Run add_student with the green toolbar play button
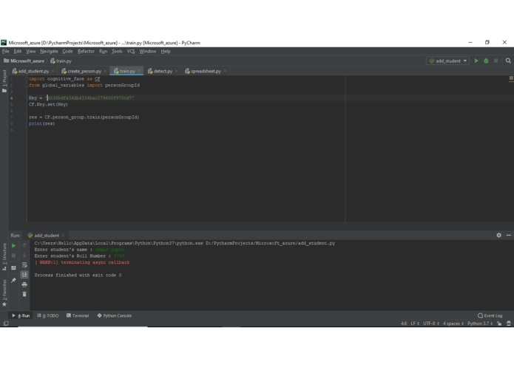Screen dimensions: 514x365 pos(476,61)
